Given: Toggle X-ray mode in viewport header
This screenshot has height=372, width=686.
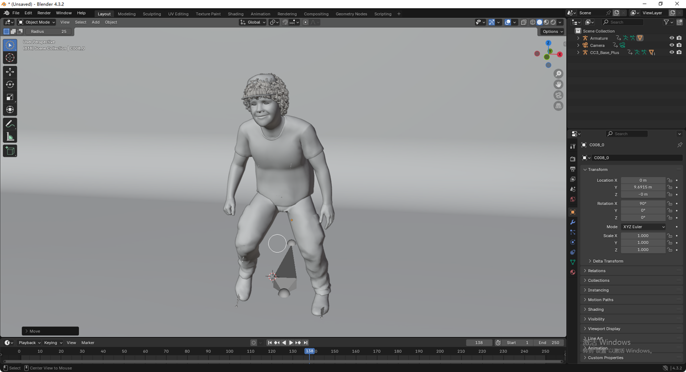Looking at the screenshot, I should [524, 22].
